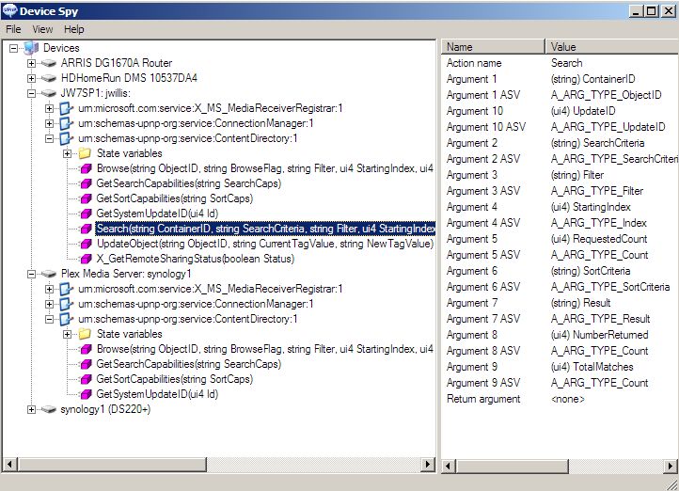The height and width of the screenshot is (491, 679).
Task: Expand State variables folder under JW7SP1
Action: point(67,153)
